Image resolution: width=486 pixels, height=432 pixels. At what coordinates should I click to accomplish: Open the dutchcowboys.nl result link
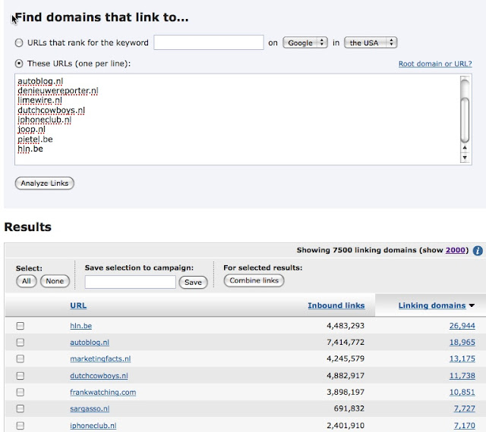(99, 376)
